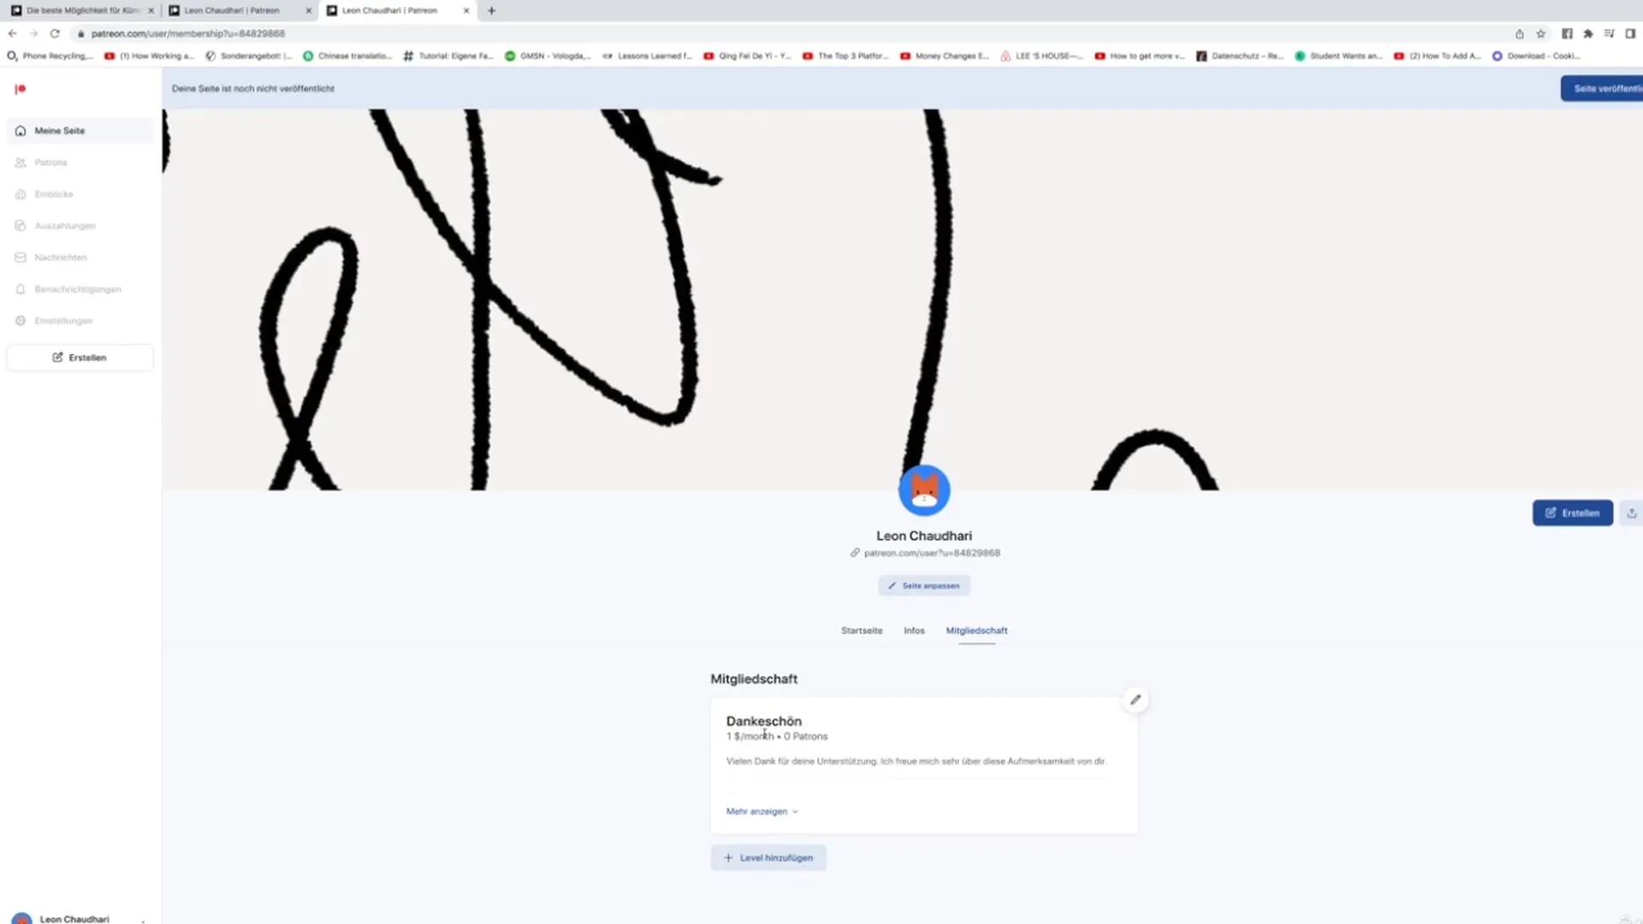The width and height of the screenshot is (1643, 924).
Task: Select the Erstellen floating button
Action: (1572, 513)
